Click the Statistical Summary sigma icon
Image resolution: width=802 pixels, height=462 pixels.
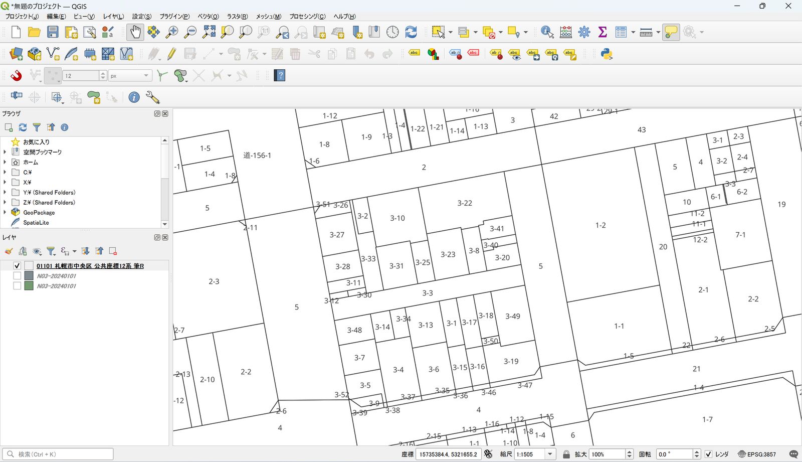click(603, 32)
